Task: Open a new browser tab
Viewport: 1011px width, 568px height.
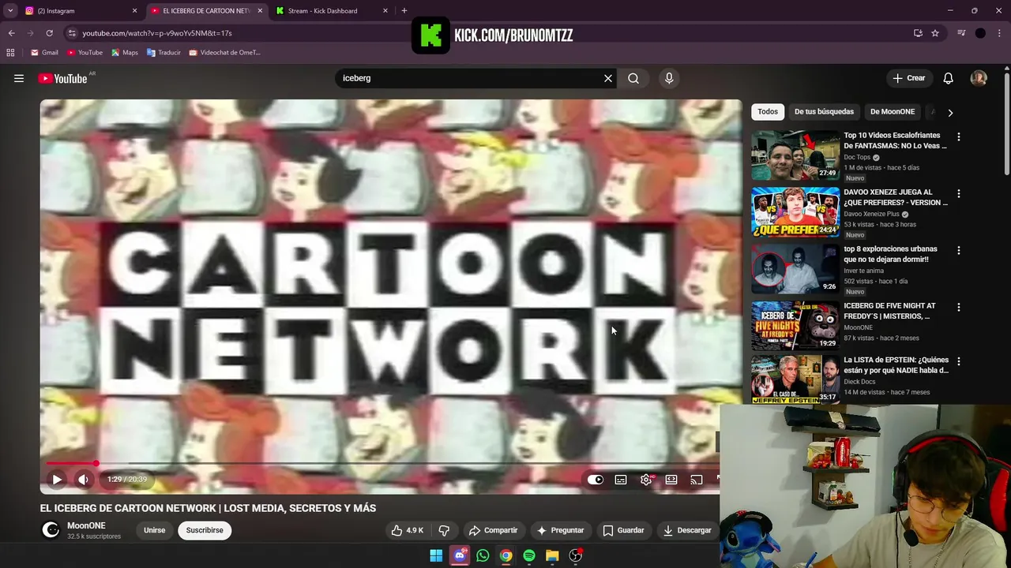Action: 404,11
